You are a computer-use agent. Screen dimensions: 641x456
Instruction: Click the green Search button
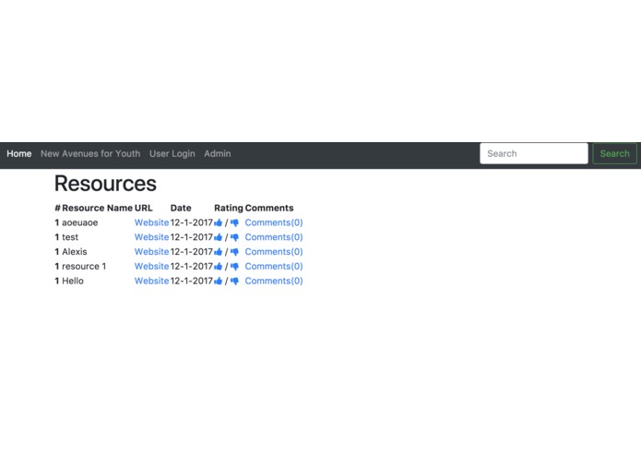[614, 154]
